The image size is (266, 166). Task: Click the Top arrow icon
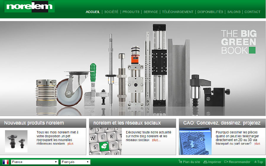click(255, 162)
